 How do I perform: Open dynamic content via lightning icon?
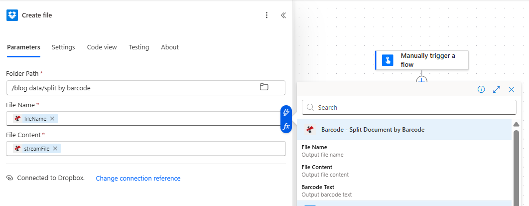286,113
